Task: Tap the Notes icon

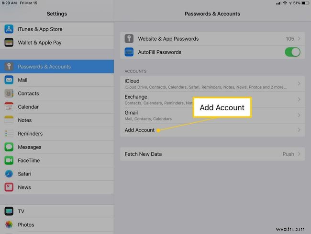Action: click(x=9, y=120)
